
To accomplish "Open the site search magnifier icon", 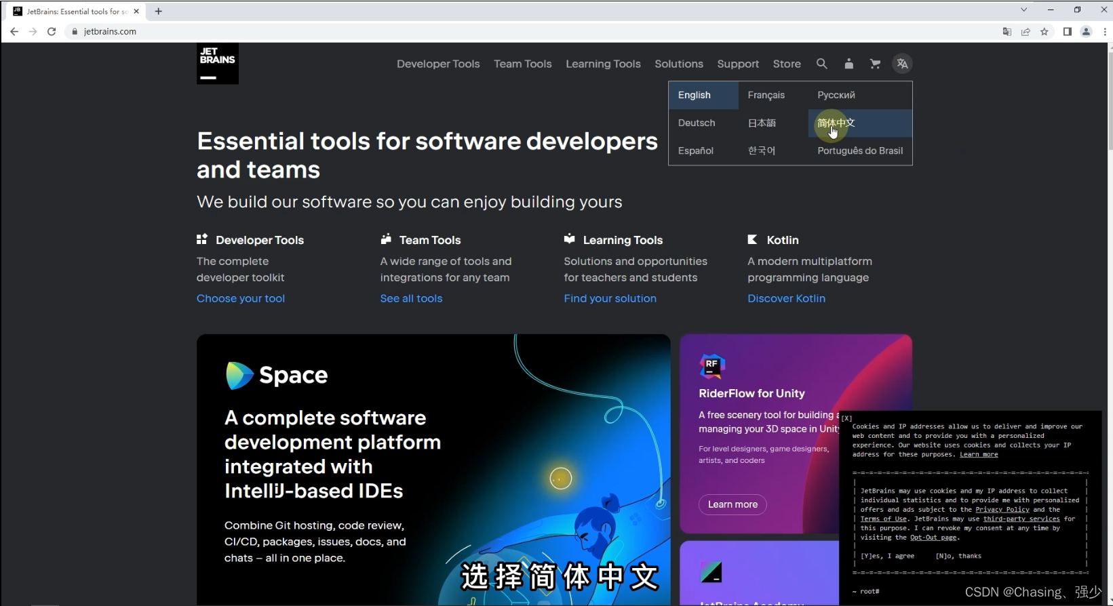I will click(x=821, y=64).
